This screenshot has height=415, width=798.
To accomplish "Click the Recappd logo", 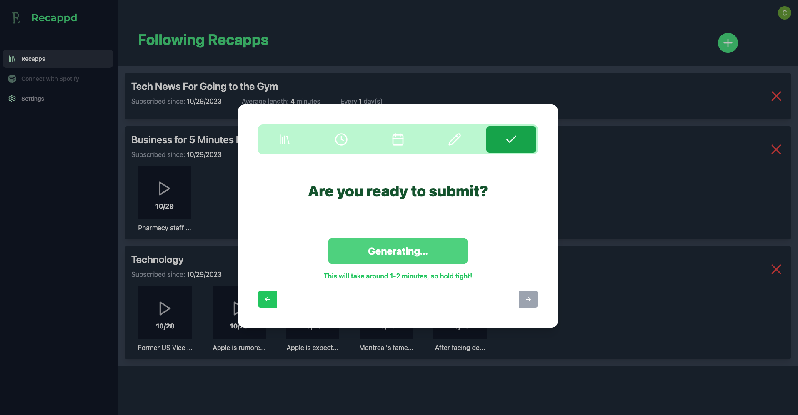I will click(44, 18).
